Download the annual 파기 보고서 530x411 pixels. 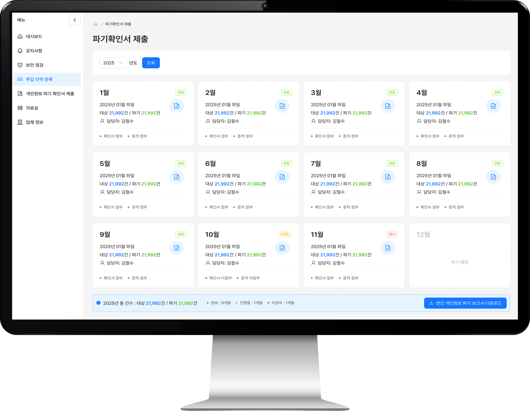pyautogui.click(x=465, y=303)
